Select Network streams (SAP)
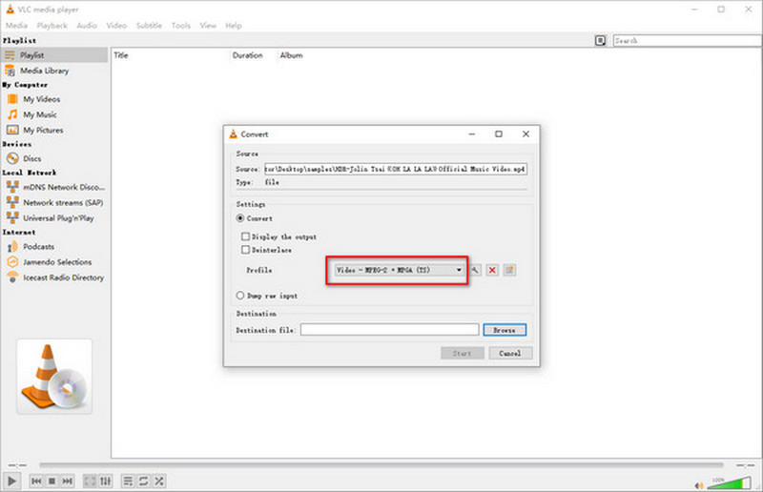The image size is (763, 492). 54,202
